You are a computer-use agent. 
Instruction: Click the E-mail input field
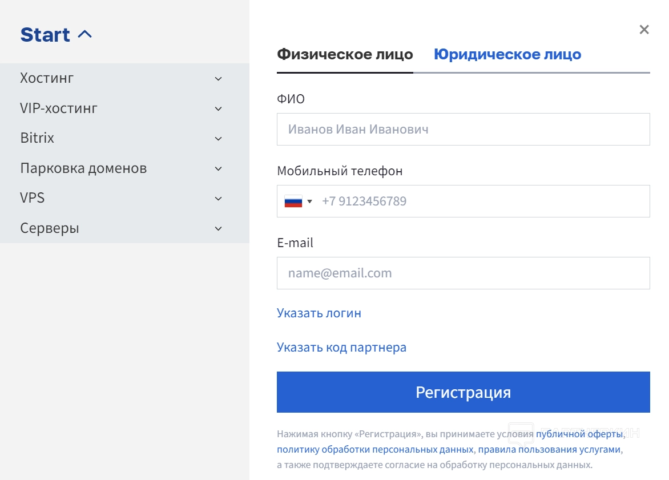[x=463, y=273]
